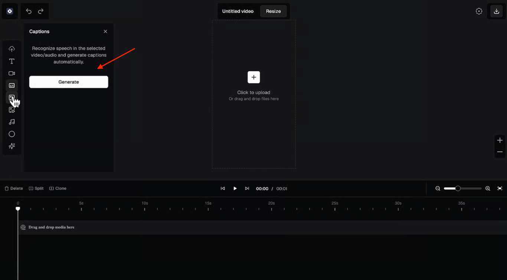Image resolution: width=507 pixels, height=280 pixels.
Task: Open the video camera recording tool
Action: coord(12,73)
